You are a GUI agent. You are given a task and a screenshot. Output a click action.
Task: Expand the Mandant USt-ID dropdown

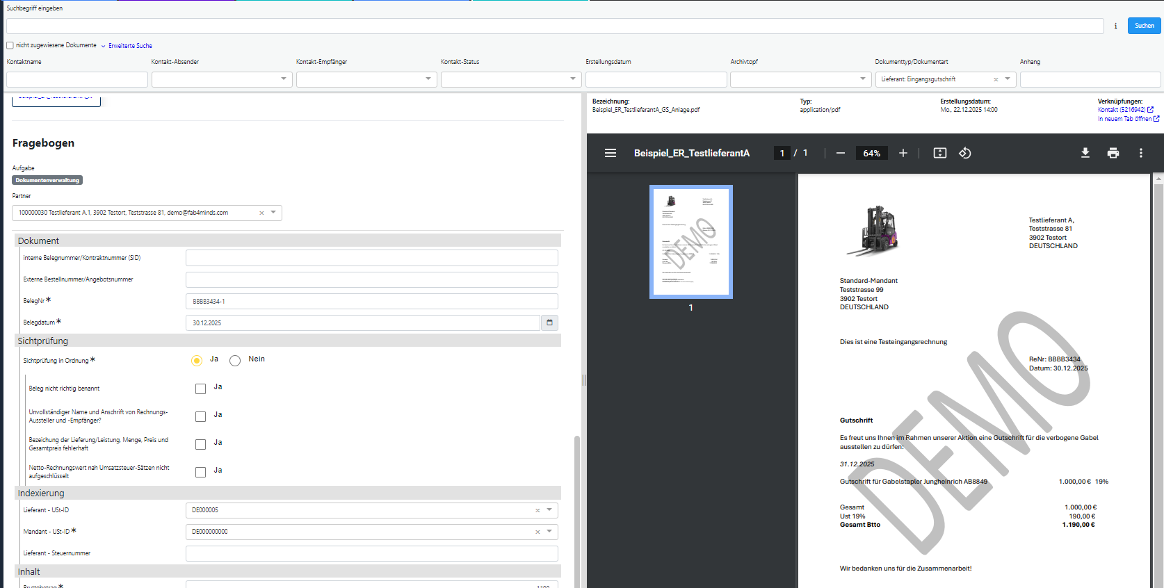pyautogui.click(x=549, y=531)
